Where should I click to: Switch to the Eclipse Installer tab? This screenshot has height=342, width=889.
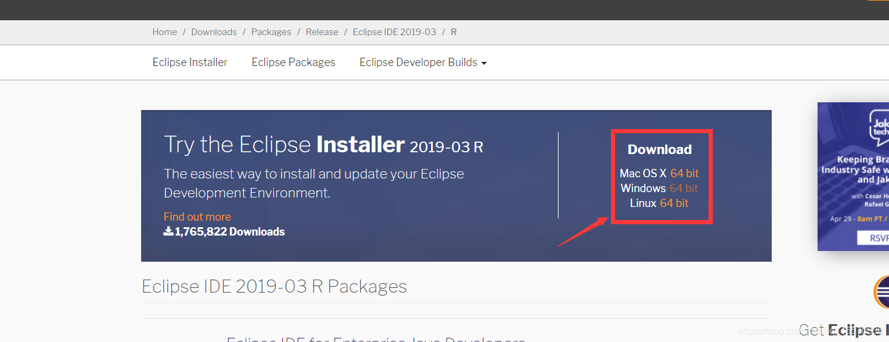(x=190, y=62)
